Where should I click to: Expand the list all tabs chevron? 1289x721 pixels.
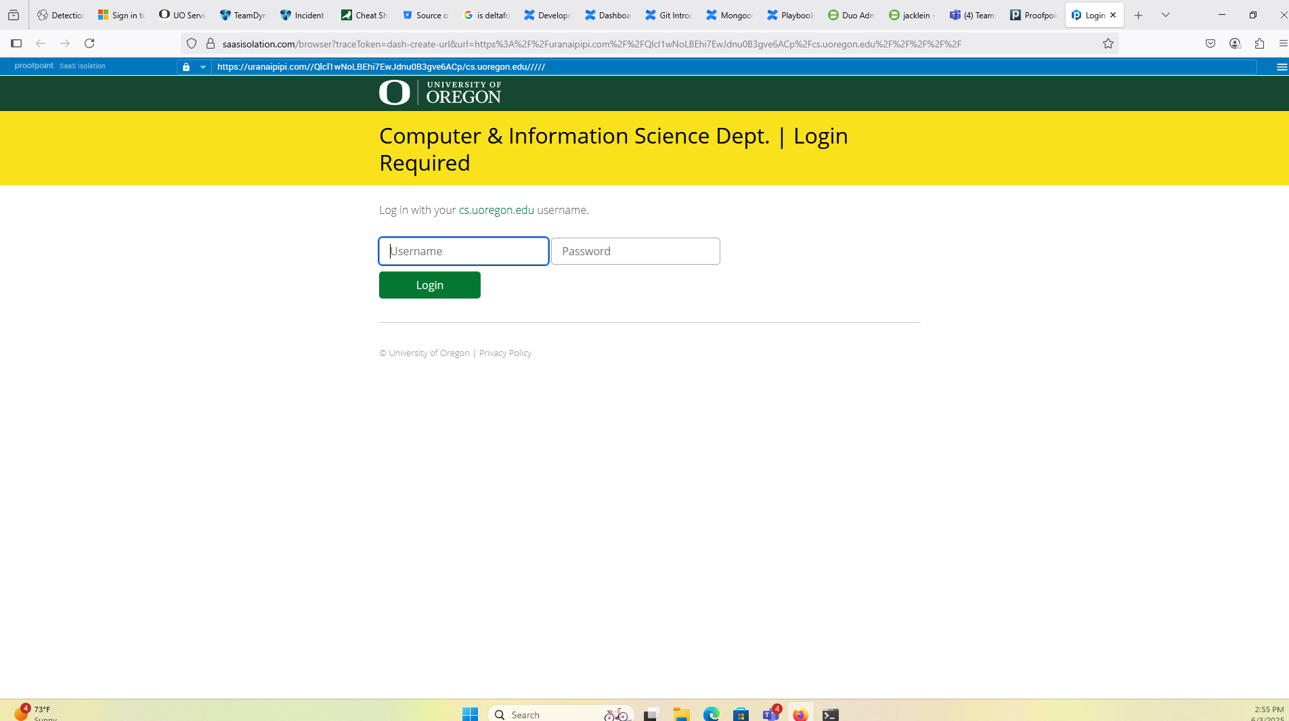1166,15
